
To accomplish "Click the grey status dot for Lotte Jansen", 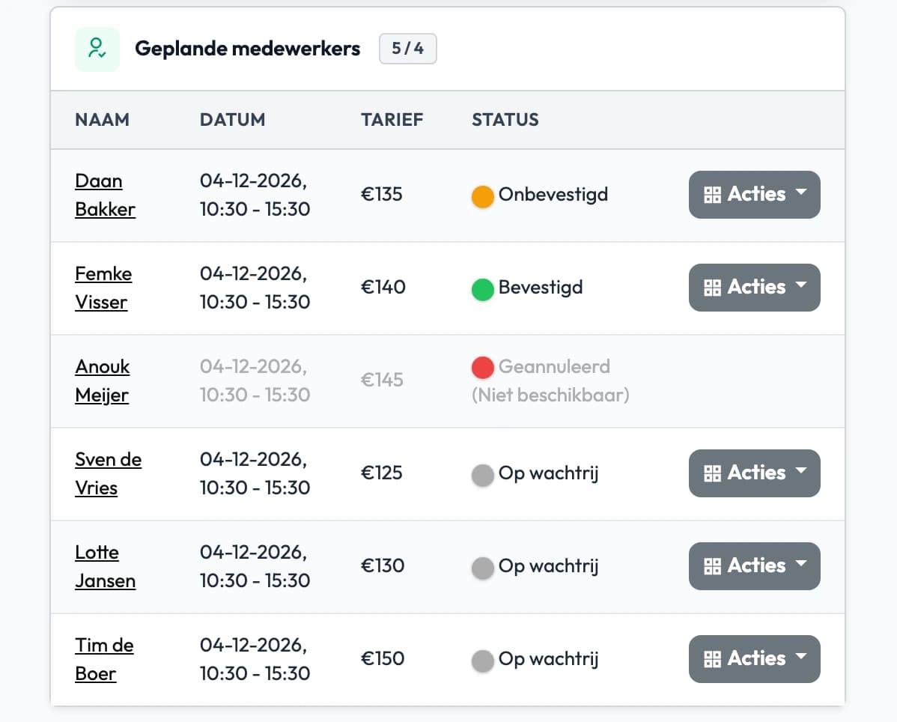I will (x=482, y=568).
